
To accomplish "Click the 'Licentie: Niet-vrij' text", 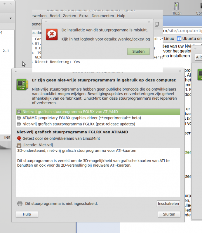I will (38, 145).
